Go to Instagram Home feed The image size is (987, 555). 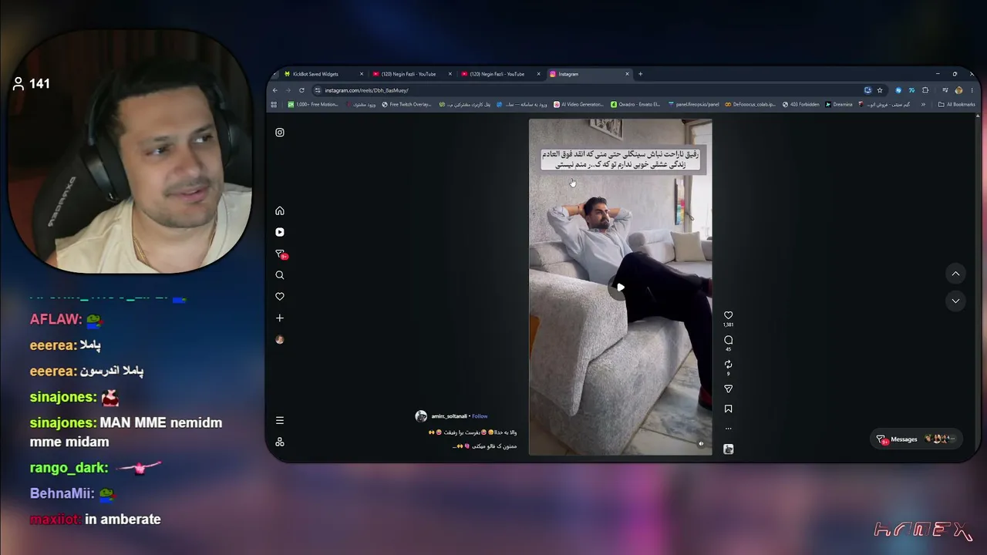click(280, 211)
